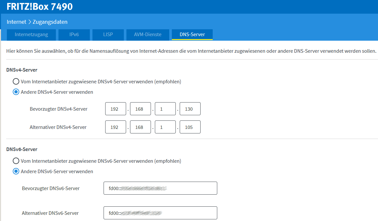Choose 'Andere DNSv6-Server verwenden' radio
The height and width of the screenshot is (221, 378).
pos(16,171)
